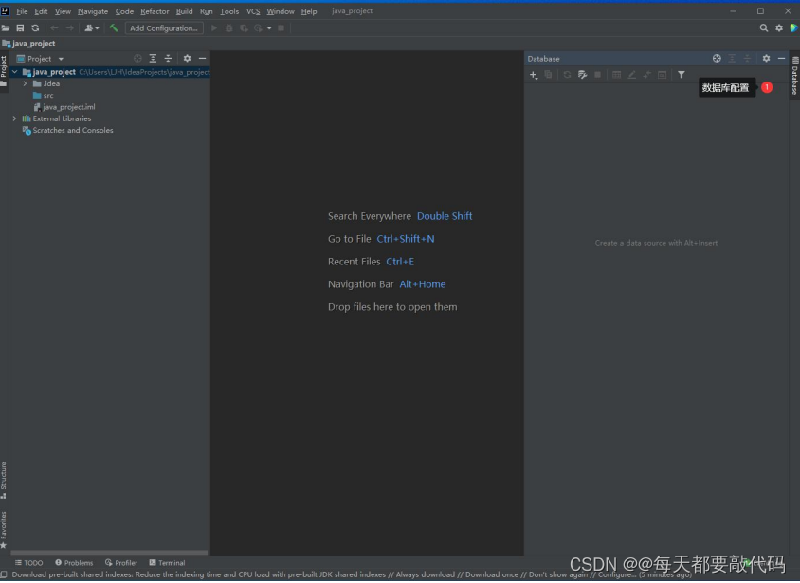Switch to the Terminal tab at bottom
Image resolution: width=800 pixels, height=583 pixels.
[168, 562]
